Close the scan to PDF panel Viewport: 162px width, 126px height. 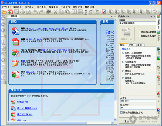click(x=154, y=16)
